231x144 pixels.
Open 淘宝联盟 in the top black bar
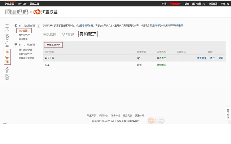(x=10, y=4)
